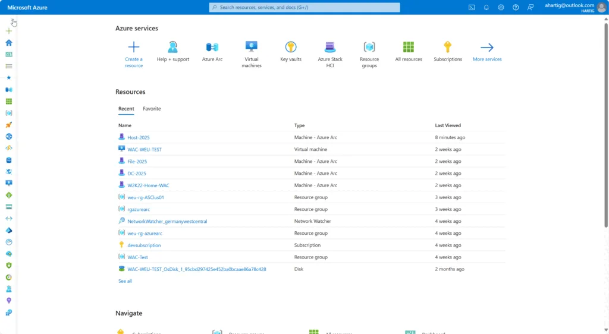The width and height of the screenshot is (609, 334).
Task: Open All resources green grid in sidebar
Action: coord(8,101)
